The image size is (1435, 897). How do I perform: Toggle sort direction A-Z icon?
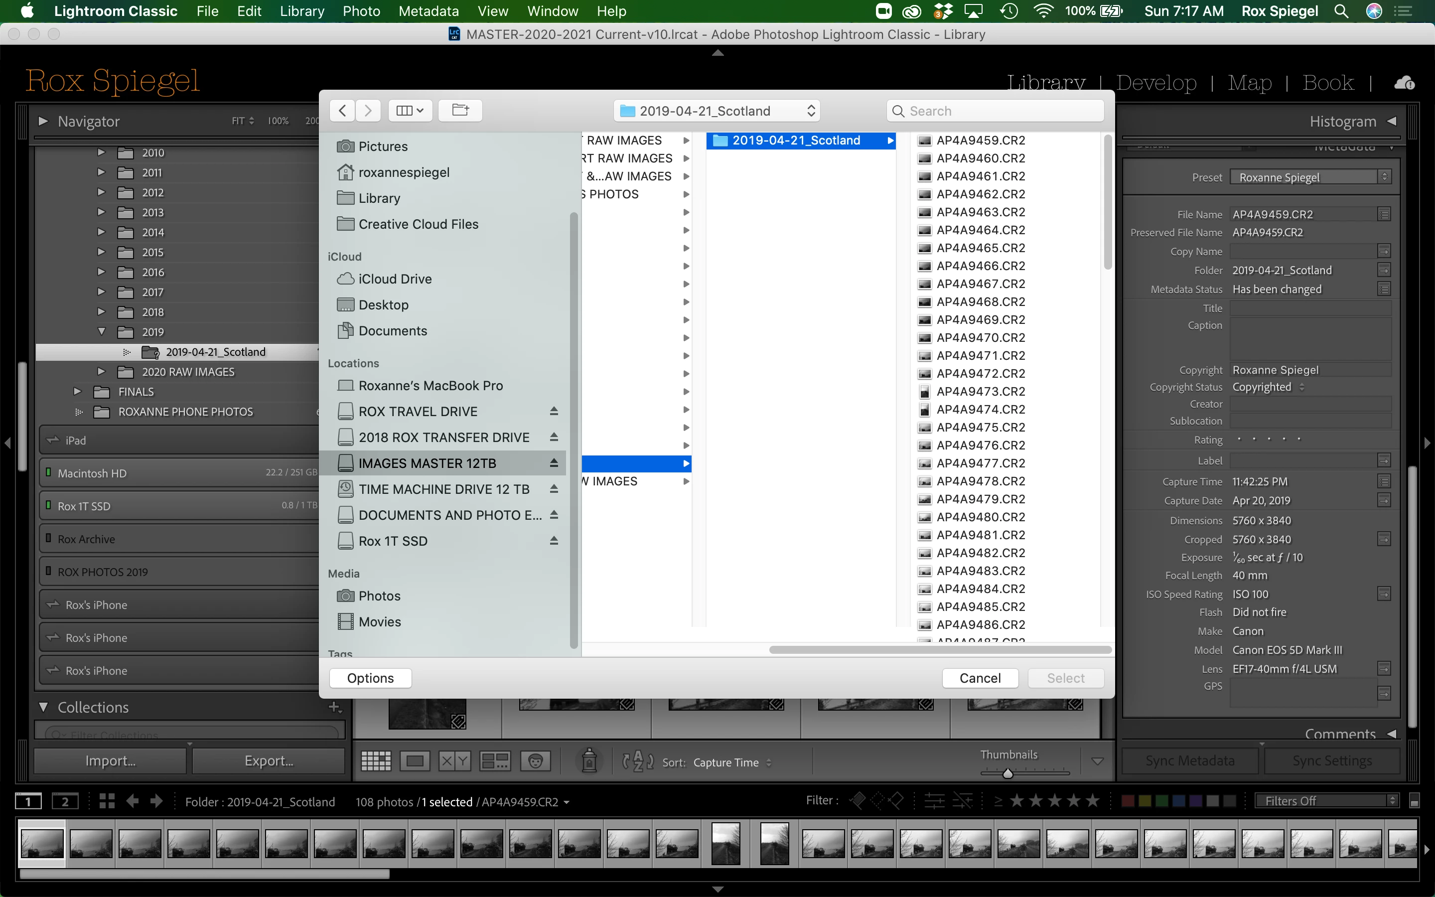coord(637,761)
